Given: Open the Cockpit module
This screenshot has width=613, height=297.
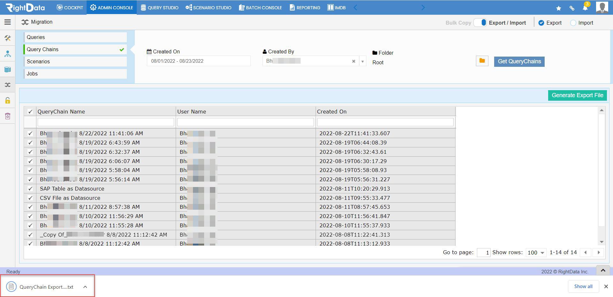Looking at the screenshot, I should coord(70,7).
